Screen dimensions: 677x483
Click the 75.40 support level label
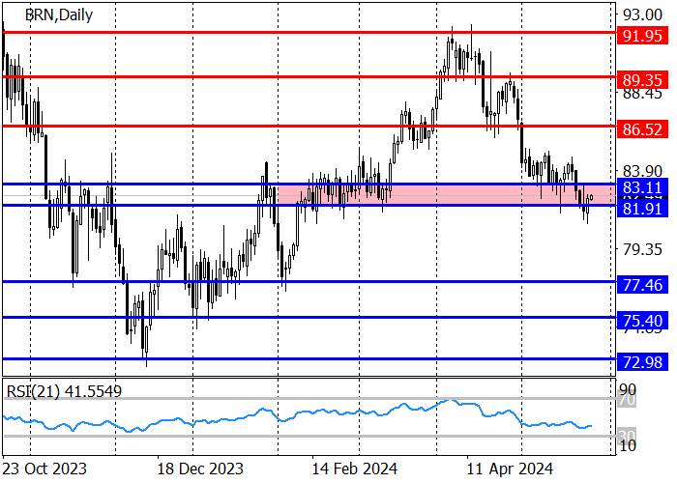[x=642, y=321]
